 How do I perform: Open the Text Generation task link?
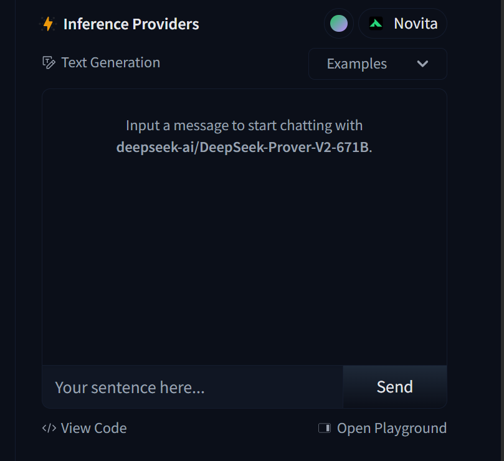click(x=102, y=62)
